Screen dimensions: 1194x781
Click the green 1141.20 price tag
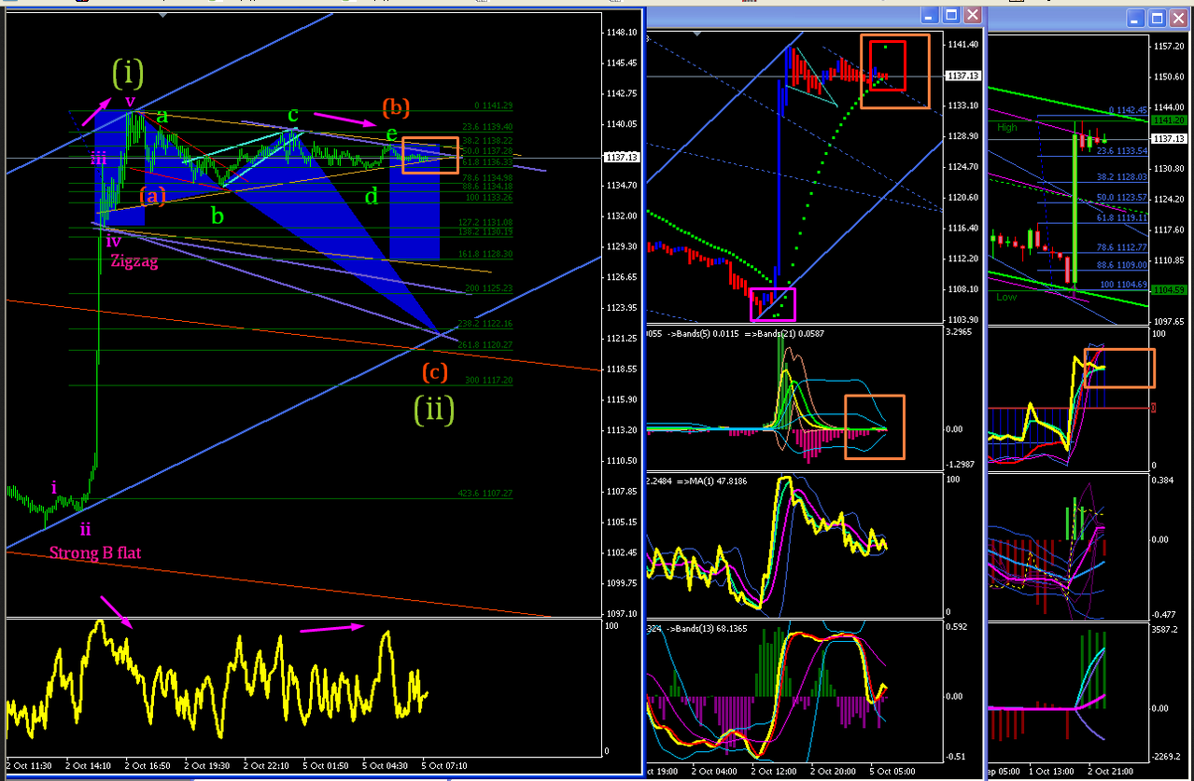pos(1169,120)
